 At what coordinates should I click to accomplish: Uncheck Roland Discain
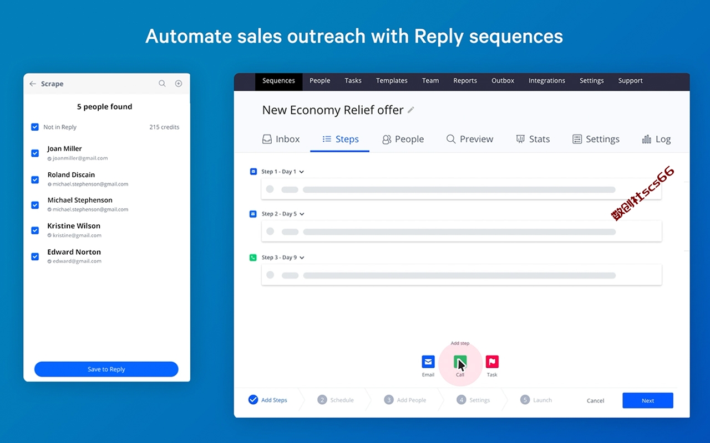click(x=35, y=179)
